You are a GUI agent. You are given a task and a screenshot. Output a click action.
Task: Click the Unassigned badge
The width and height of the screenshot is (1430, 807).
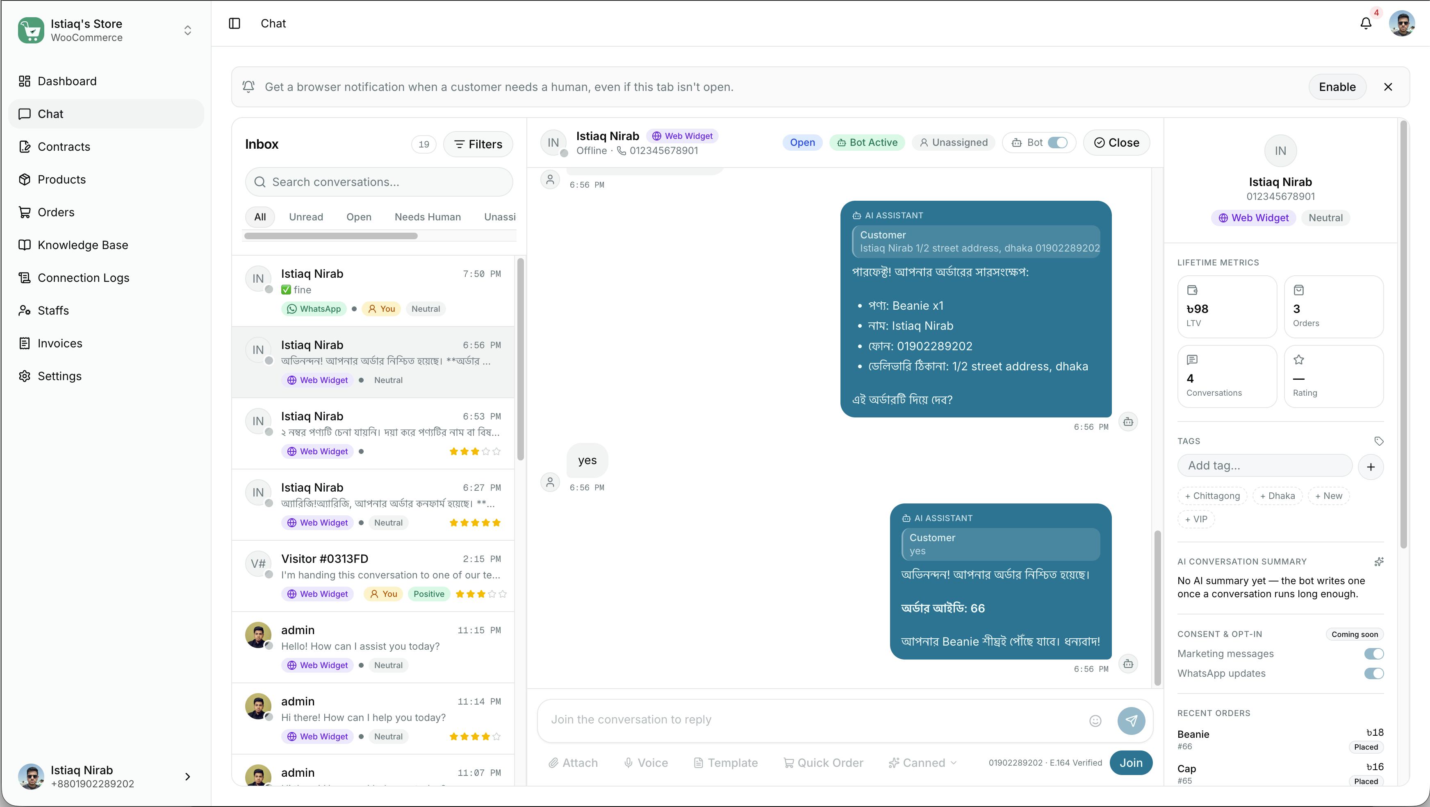(954, 143)
